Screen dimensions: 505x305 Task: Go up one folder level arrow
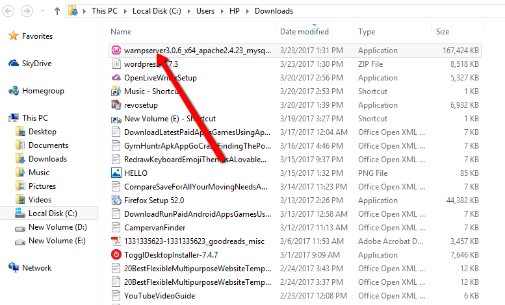(x=57, y=11)
